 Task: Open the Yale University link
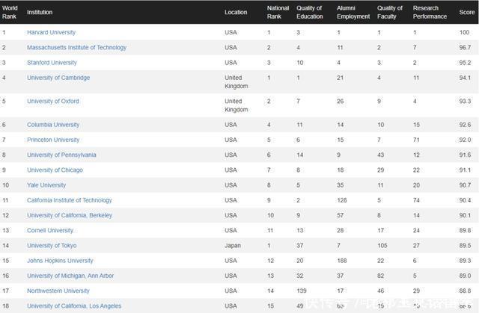pyautogui.click(x=46, y=185)
